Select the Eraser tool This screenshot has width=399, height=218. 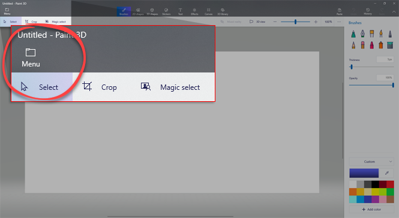coord(362,46)
